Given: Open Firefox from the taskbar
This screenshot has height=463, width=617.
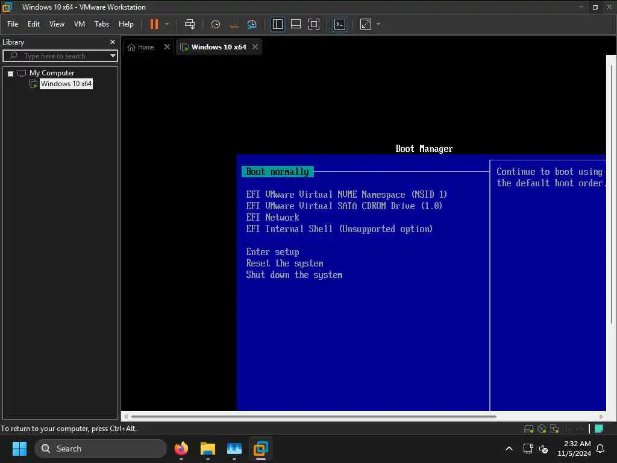Looking at the screenshot, I should pos(181,449).
